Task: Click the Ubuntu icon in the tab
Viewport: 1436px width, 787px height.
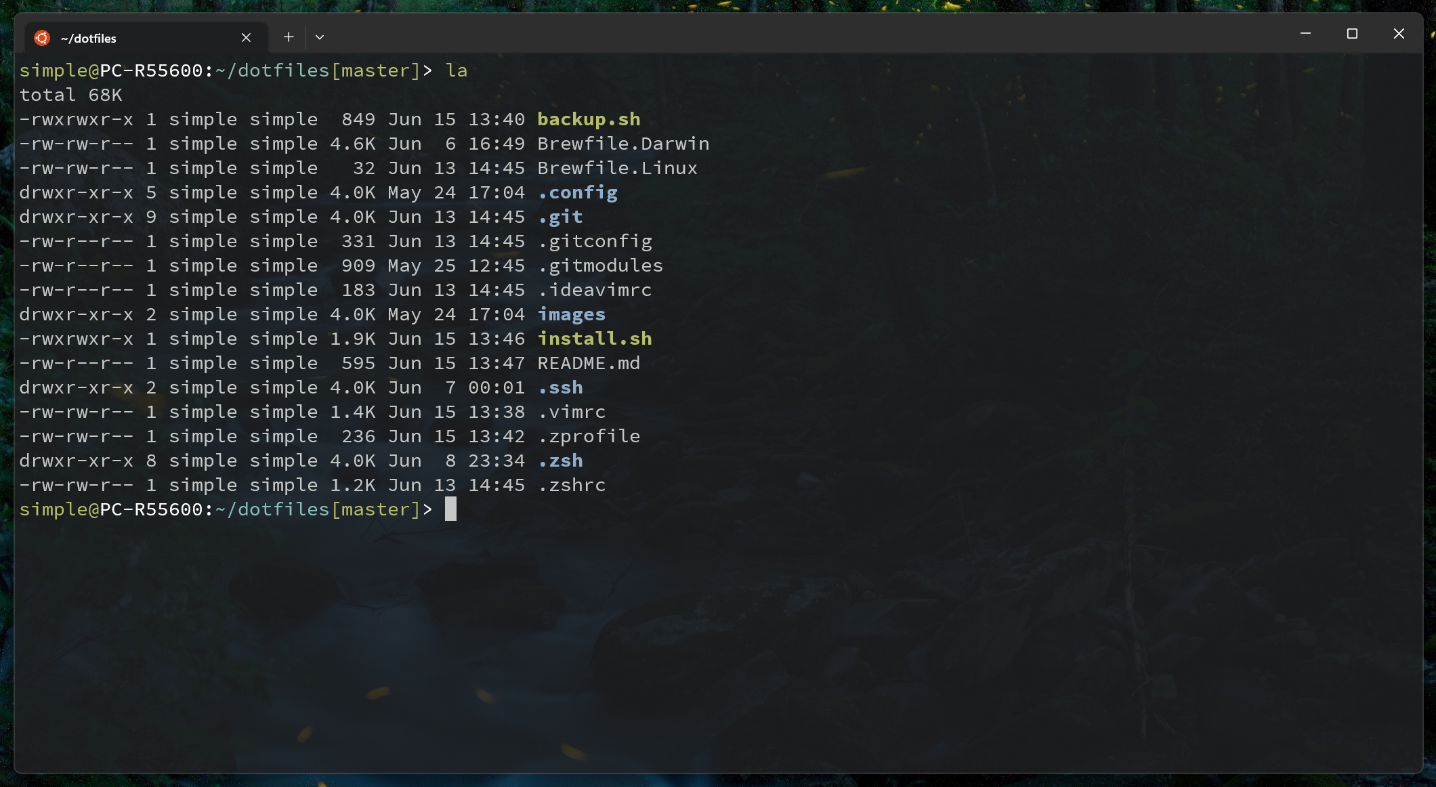Action: 42,38
